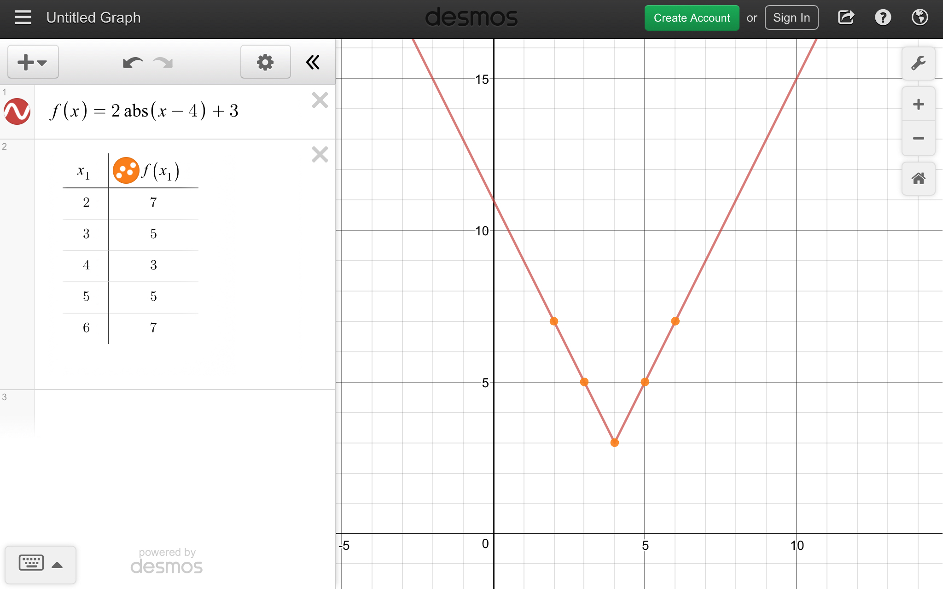Zoom out of the graph
943x589 pixels.
[918, 138]
